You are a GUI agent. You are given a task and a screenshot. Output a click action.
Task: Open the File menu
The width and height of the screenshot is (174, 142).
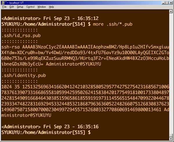coord(4,6)
